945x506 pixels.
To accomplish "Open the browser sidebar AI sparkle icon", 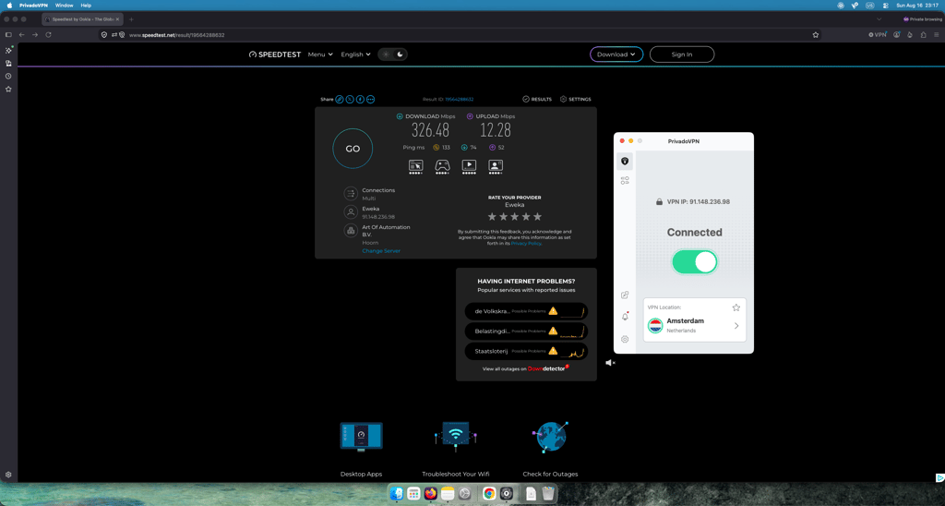I will [x=8, y=51].
